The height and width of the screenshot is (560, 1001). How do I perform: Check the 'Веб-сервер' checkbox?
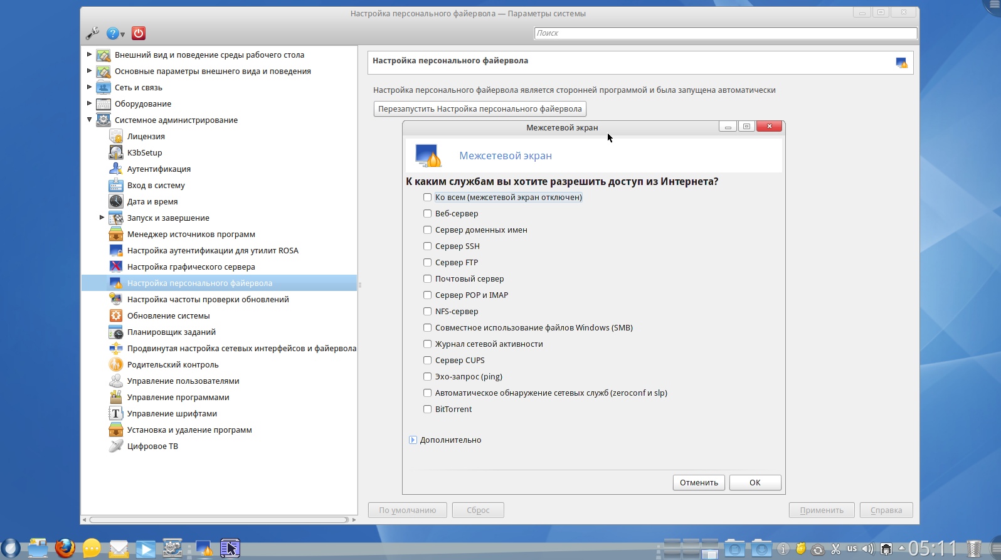[x=427, y=213]
